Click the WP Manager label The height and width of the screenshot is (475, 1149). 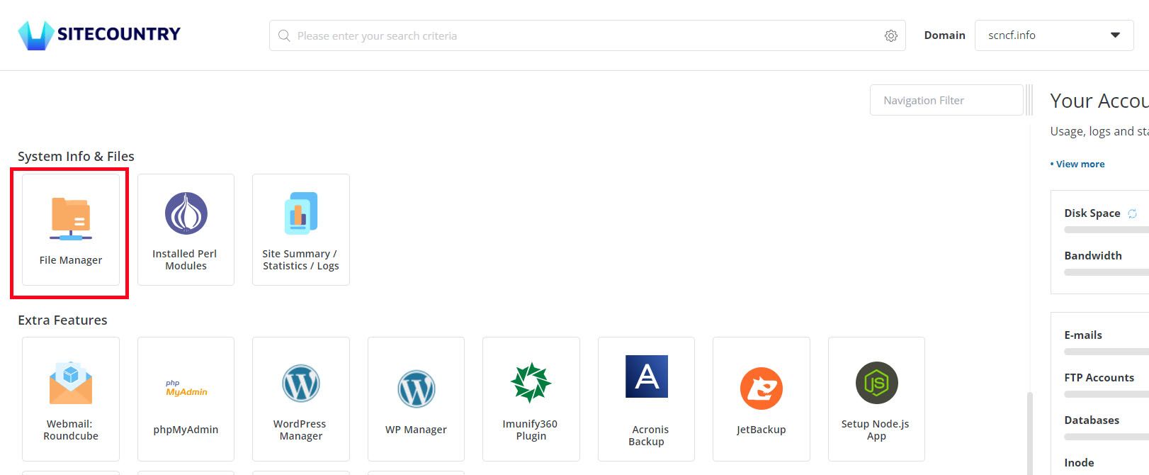(x=416, y=430)
